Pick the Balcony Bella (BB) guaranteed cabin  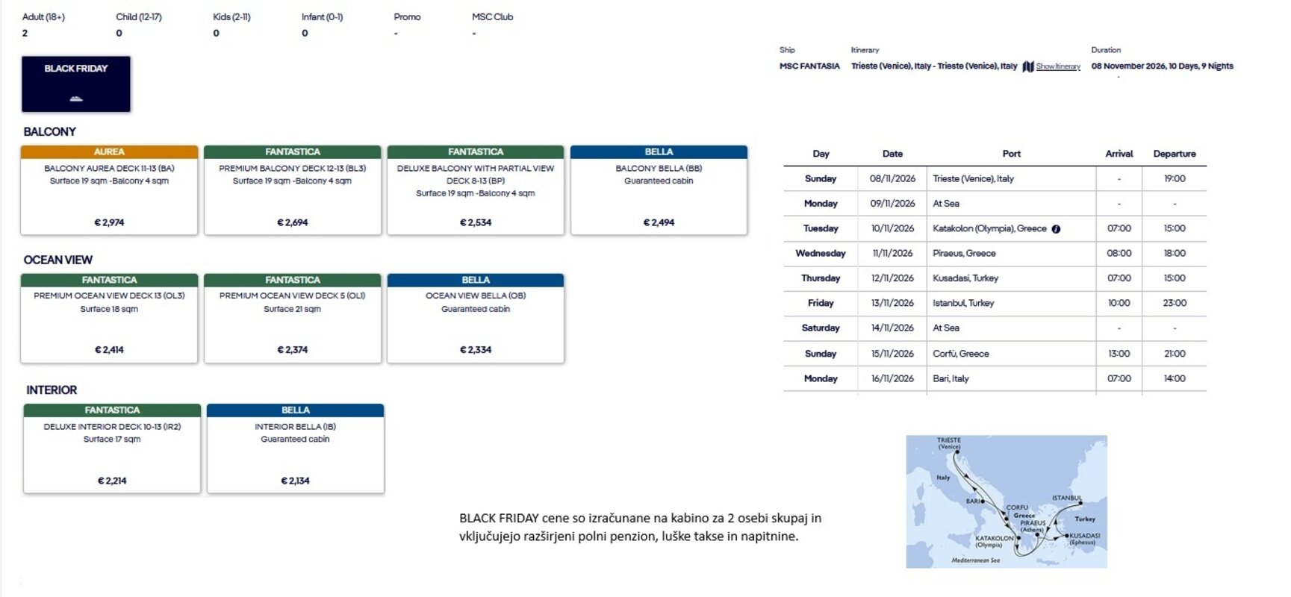click(x=659, y=190)
